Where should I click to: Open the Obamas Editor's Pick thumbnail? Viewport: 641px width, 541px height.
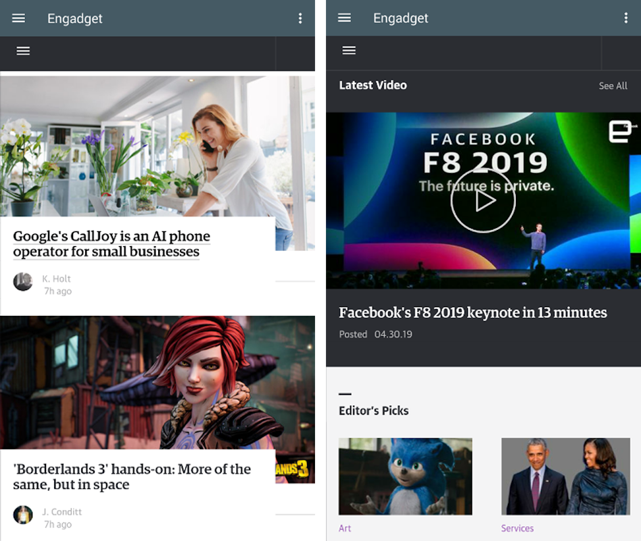point(566,476)
